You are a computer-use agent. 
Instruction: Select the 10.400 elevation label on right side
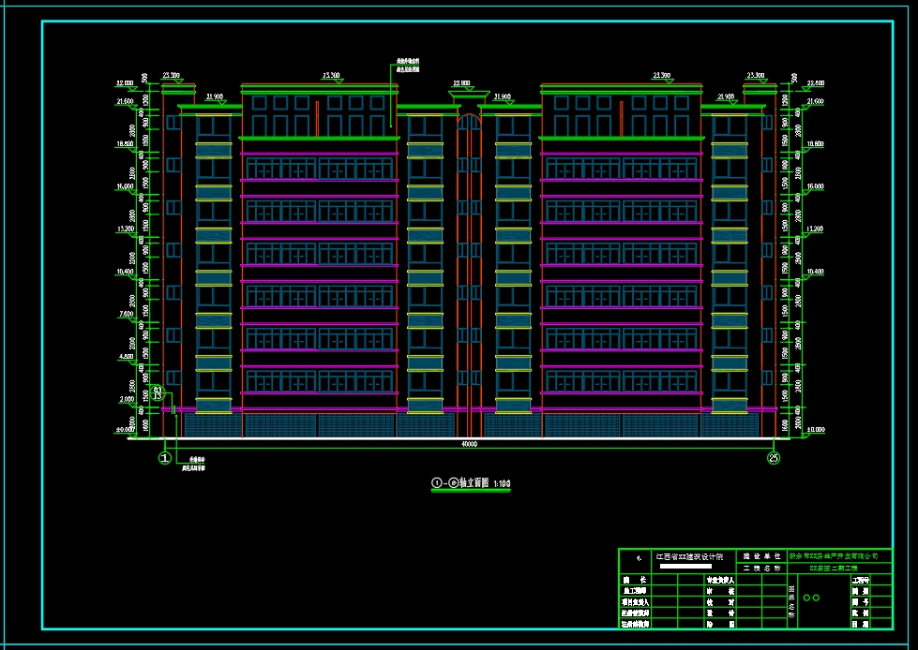815,272
